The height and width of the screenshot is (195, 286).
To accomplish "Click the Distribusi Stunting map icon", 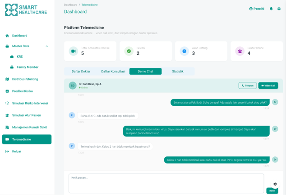I will pos(7,79).
